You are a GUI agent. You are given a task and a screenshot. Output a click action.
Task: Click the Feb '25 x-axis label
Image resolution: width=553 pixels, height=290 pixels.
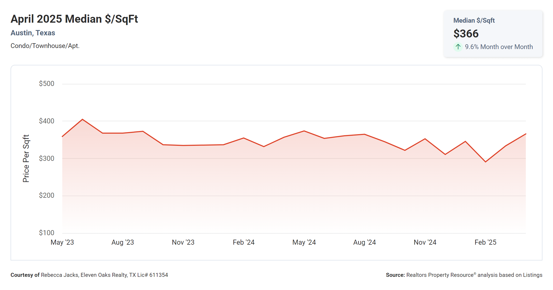[x=485, y=242]
